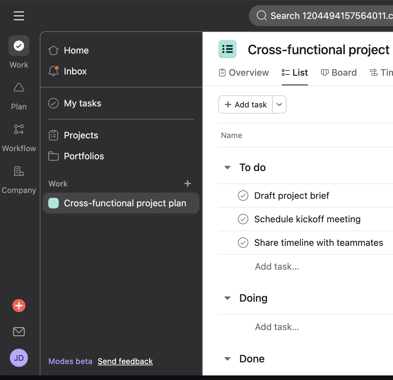The image size is (393, 380).
Task: Open the envelope invite icon
Action: (19, 332)
